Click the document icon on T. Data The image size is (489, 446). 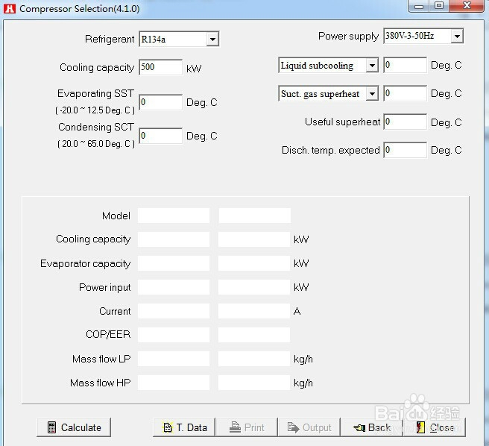click(168, 427)
